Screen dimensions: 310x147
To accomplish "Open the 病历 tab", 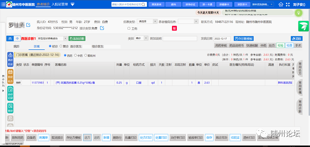I will click(x=16, y=47).
